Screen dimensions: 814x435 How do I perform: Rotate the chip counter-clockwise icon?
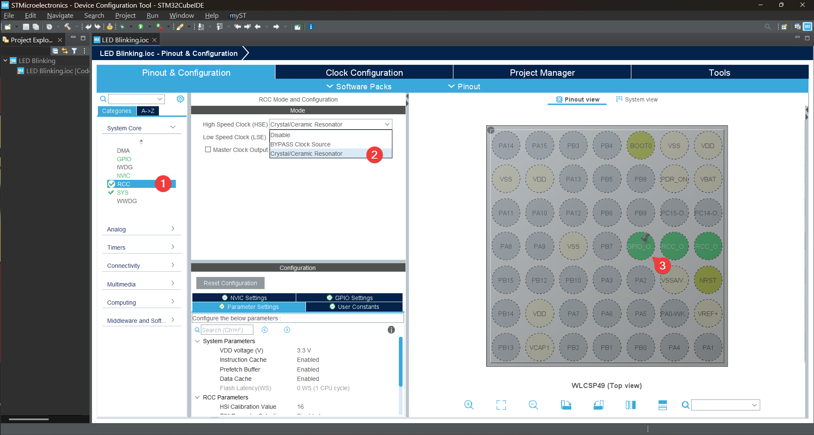click(x=598, y=405)
